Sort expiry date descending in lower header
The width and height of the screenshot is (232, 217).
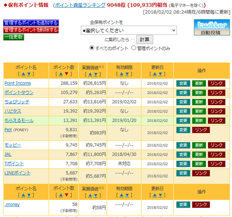coord(127,195)
